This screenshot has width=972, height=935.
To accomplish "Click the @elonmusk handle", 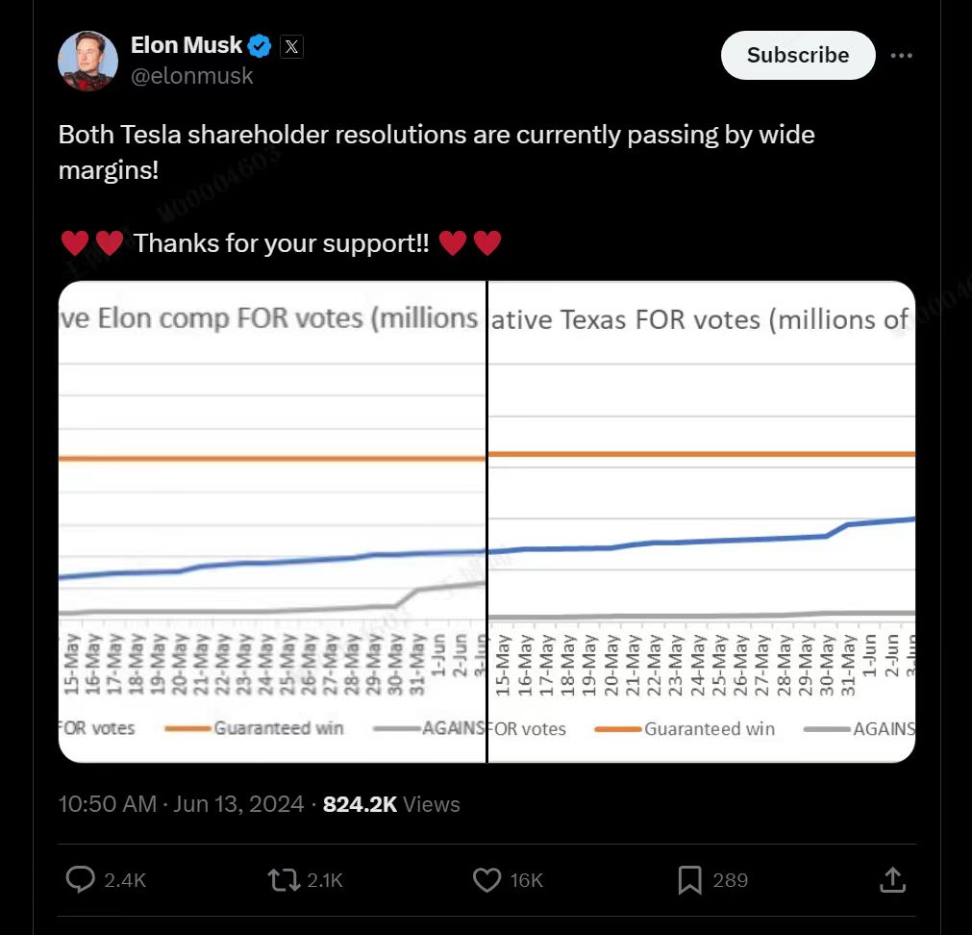I will click(191, 76).
